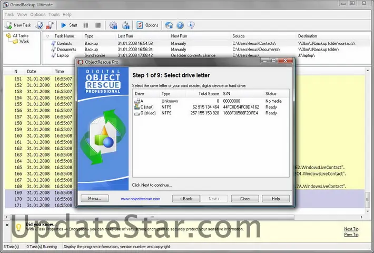Click the GrandBackup Ultimate title bar icon
The width and height of the screenshot is (374, 253).
[x=6, y=5]
